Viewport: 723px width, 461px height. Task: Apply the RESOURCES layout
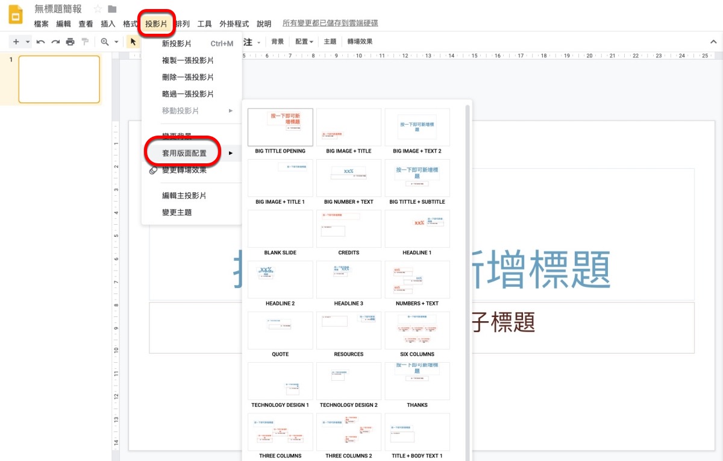click(349, 330)
